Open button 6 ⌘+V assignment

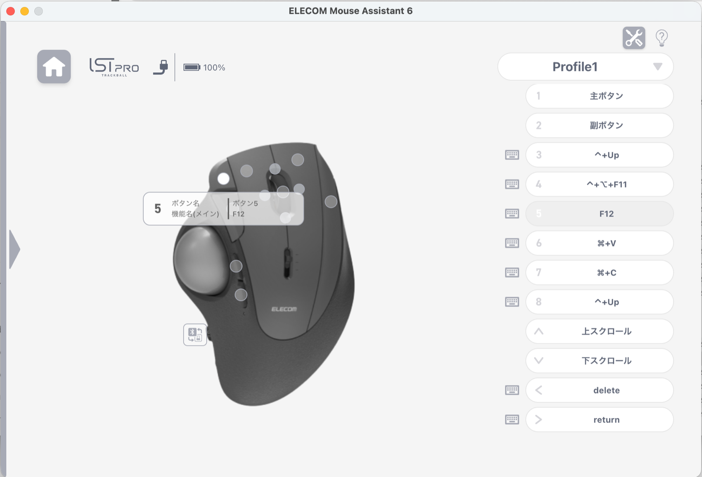pyautogui.click(x=599, y=243)
